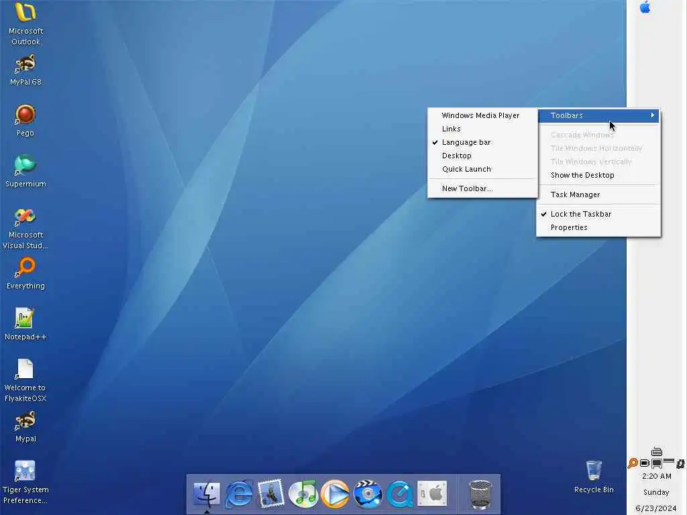This screenshot has width=687, height=515.
Task: Click the dark rightmost tray icon
Action: [x=680, y=463]
